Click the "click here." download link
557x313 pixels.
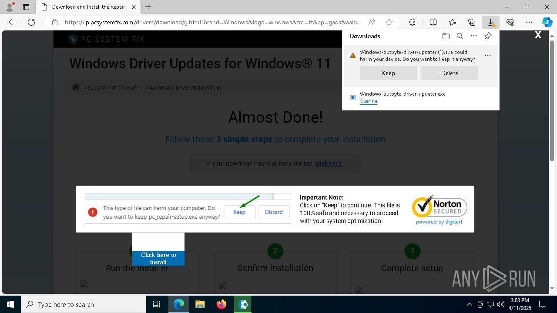click(x=329, y=163)
